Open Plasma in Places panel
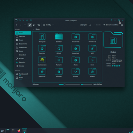133x133 pixels. 23,59
